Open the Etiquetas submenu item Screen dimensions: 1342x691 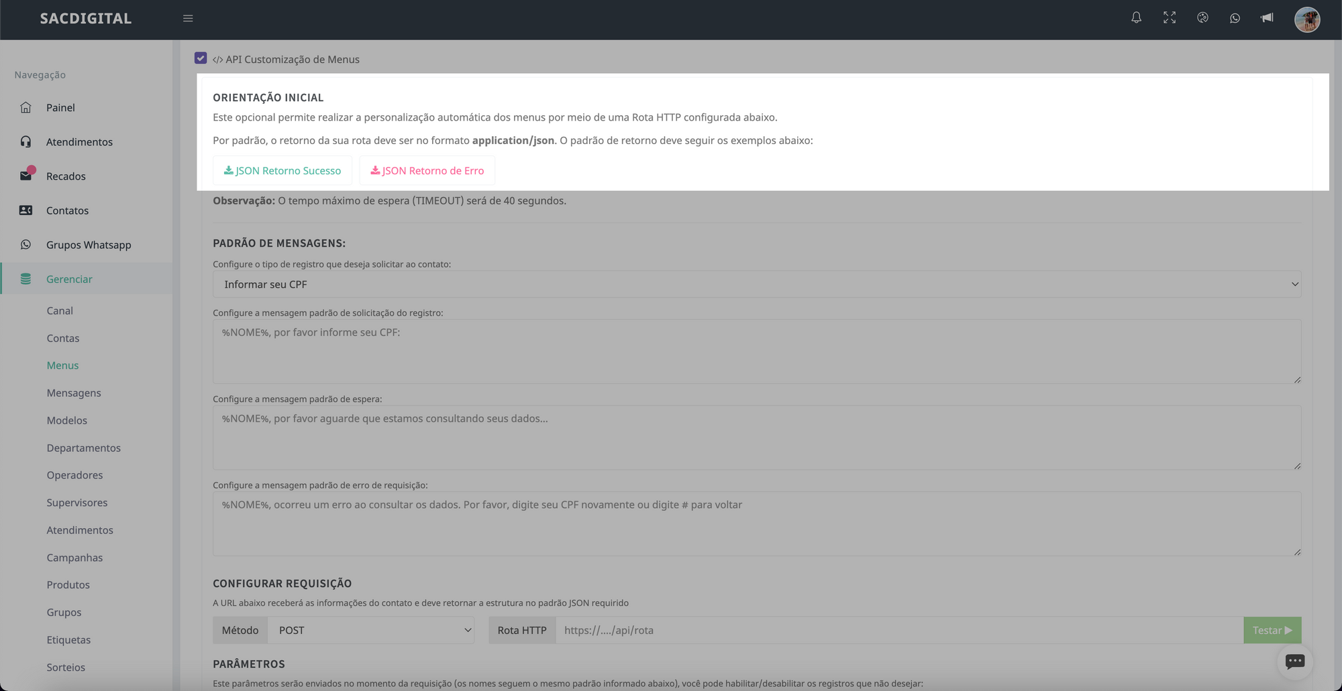pos(68,639)
